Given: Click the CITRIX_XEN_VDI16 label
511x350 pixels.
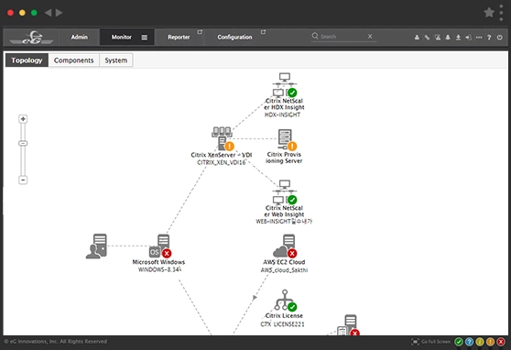Looking at the screenshot, I should click(x=222, y=162).
